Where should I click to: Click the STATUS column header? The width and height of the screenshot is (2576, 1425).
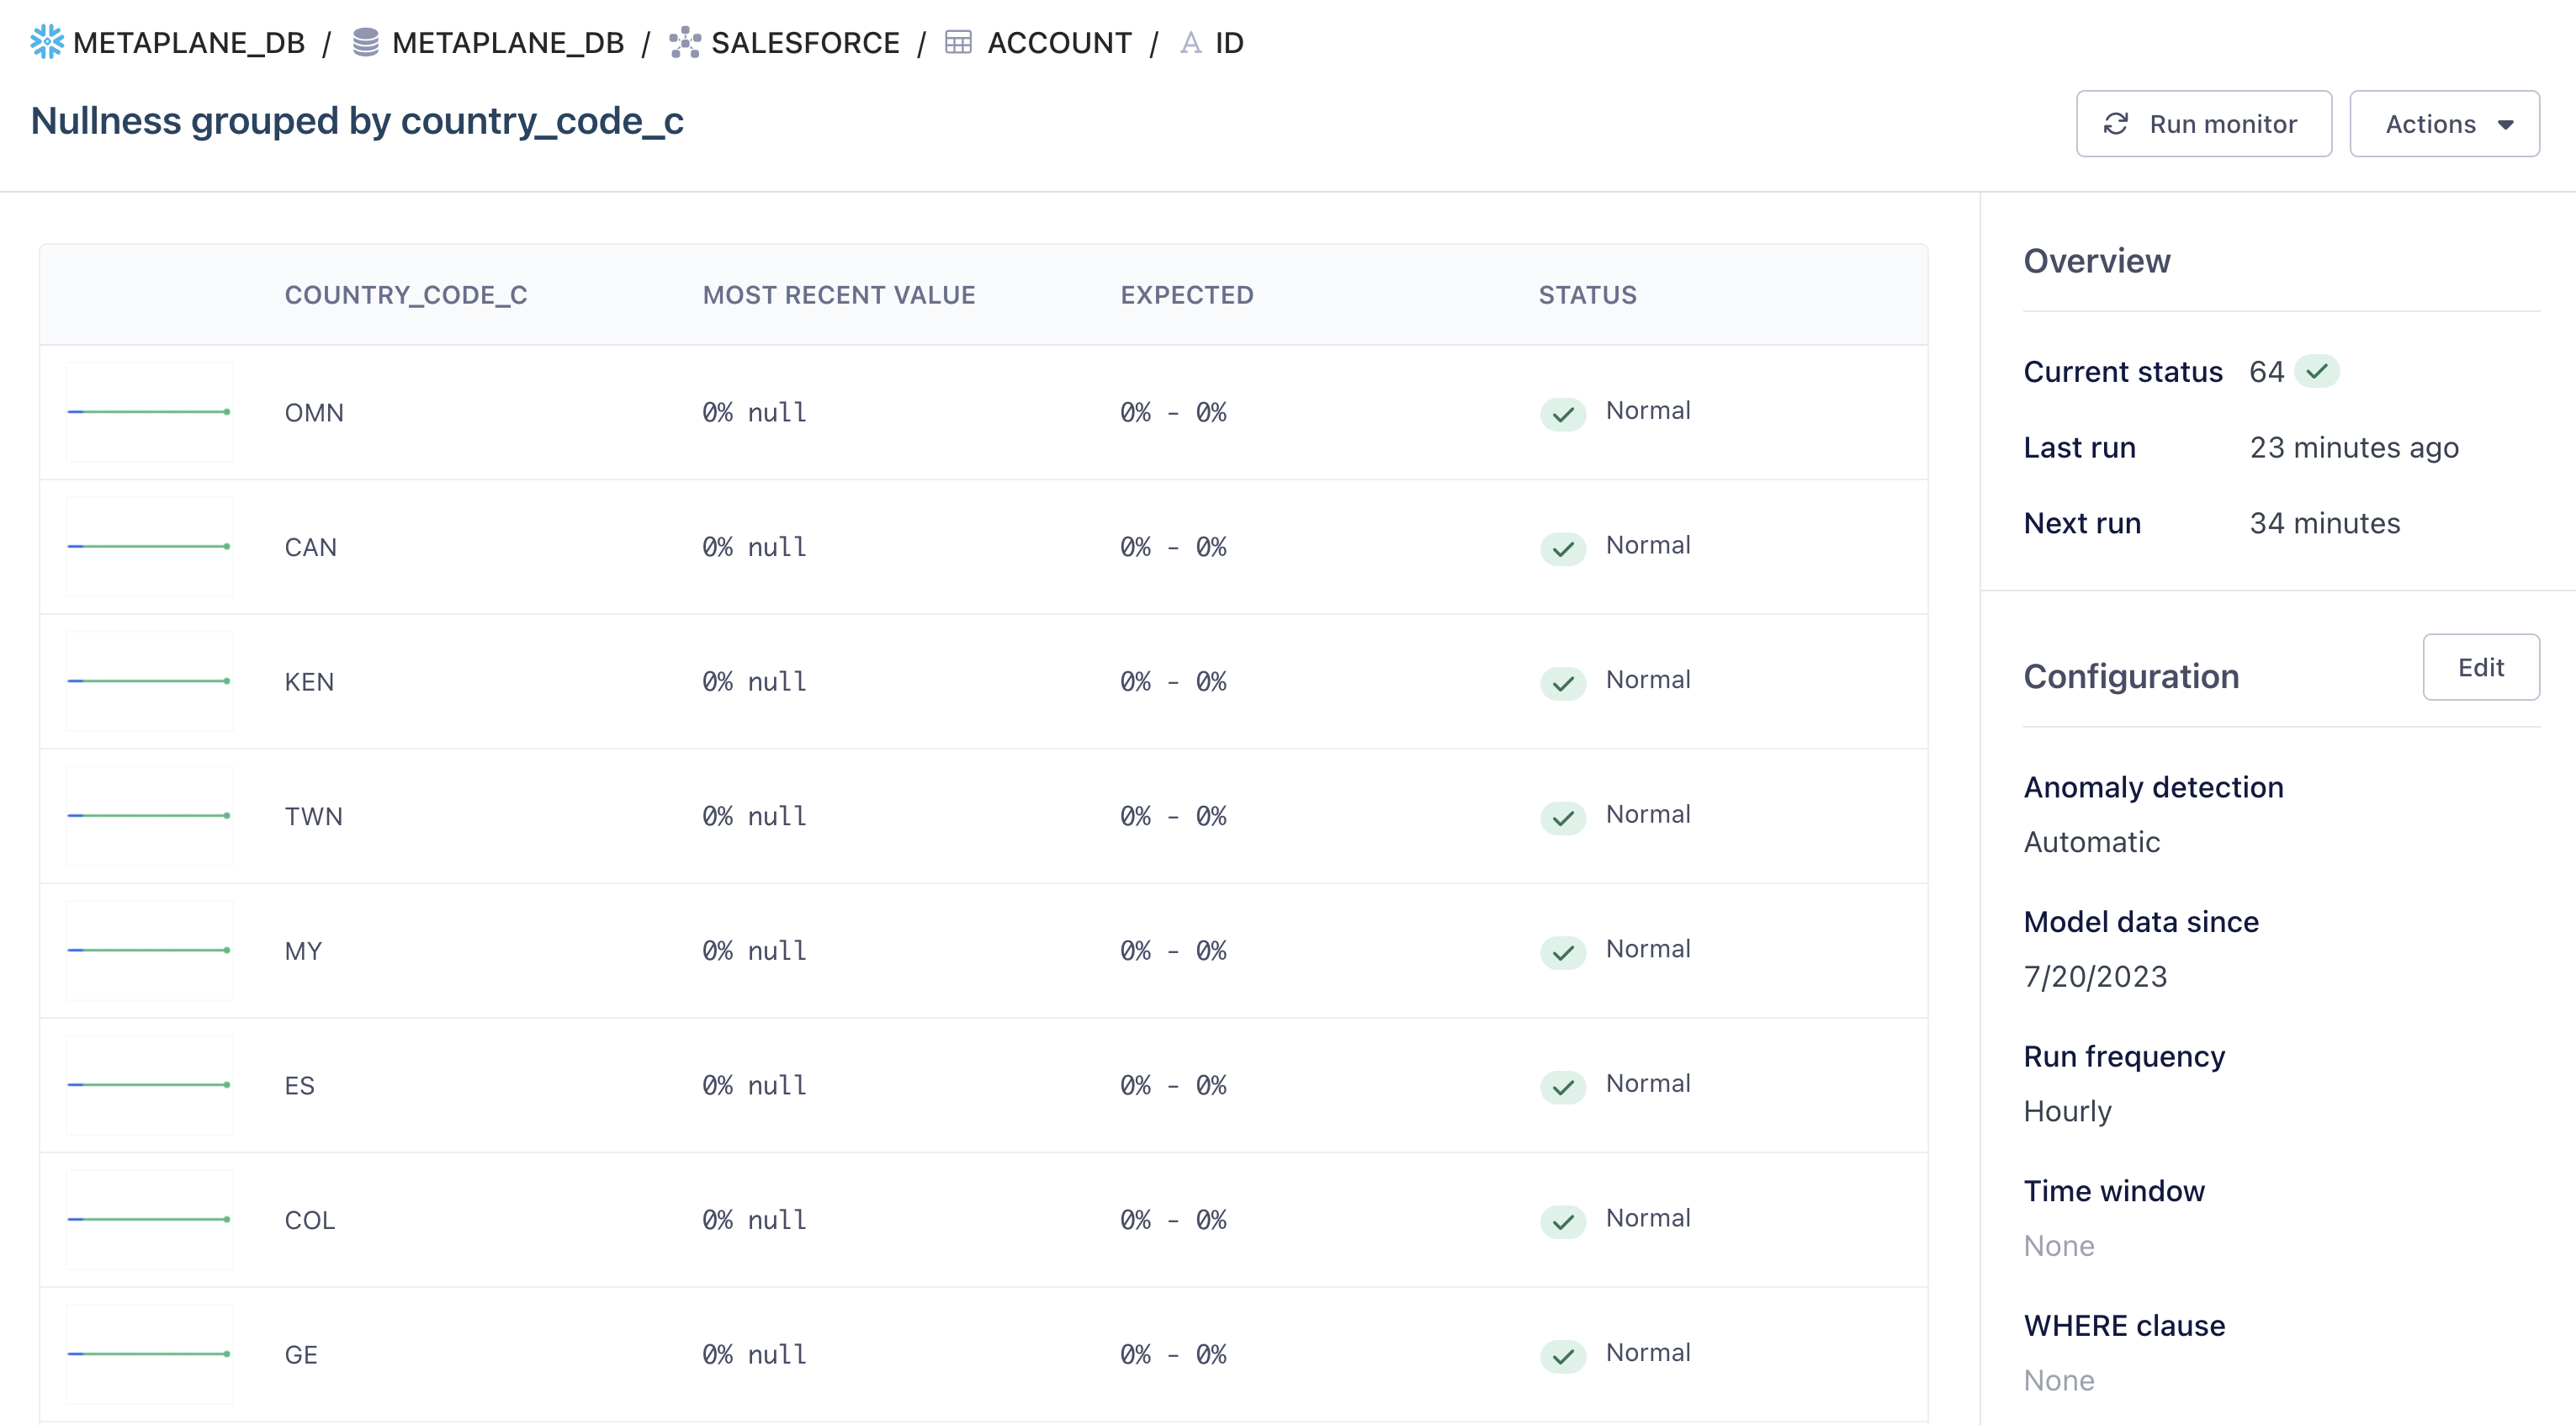(1587, 295)
